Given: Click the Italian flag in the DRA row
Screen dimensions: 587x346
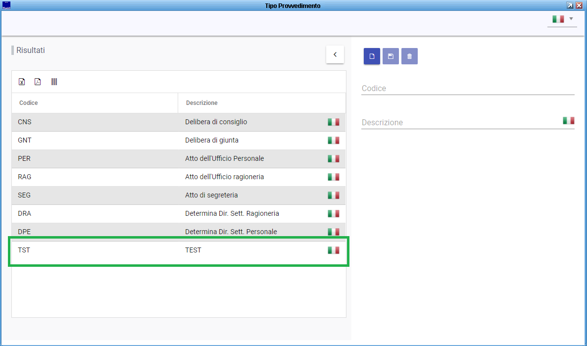Looking at the screenshot, I should tap(334, 213).
